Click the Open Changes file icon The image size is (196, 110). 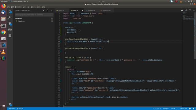point(186,10)
